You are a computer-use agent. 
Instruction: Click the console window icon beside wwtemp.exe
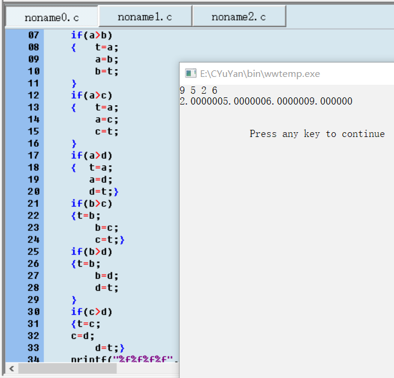pyautogui.click(x=190, y=73)
